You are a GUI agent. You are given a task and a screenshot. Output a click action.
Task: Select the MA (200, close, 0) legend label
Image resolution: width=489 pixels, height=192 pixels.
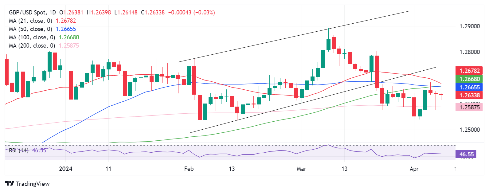[x=32, y=46]
